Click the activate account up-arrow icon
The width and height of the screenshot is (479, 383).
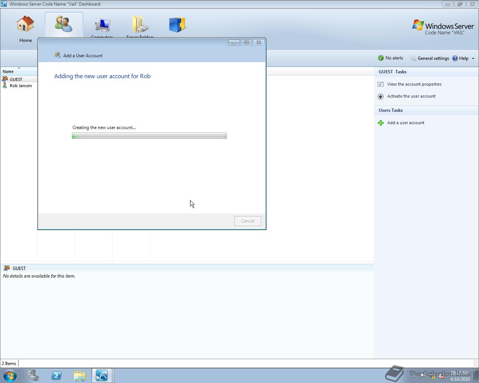tap(381, 96)
